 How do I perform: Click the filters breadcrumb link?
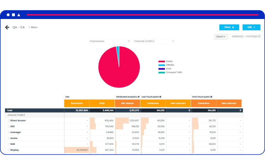pyautogui.click(x=34, y=27)
